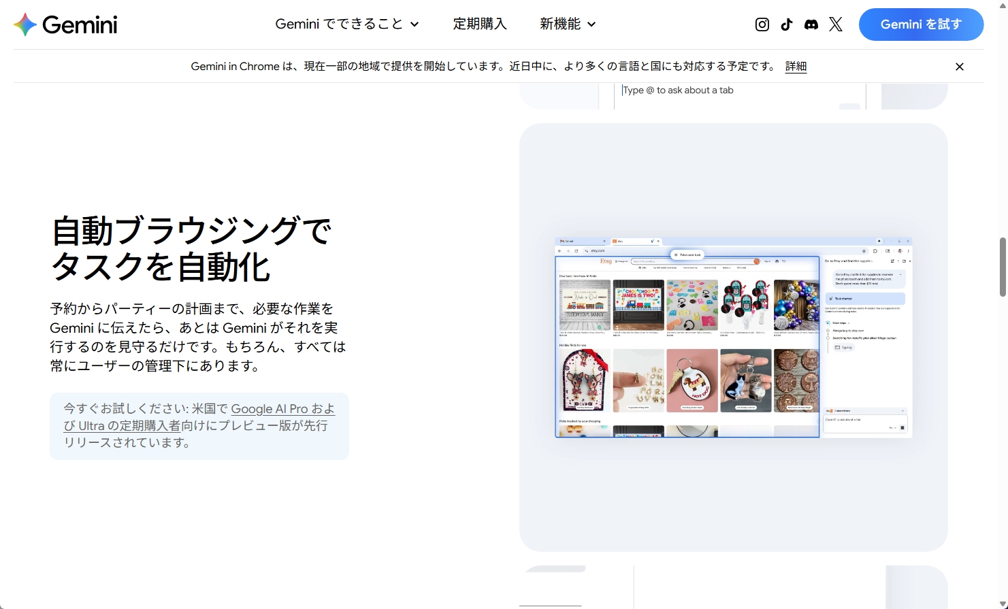The height and width of the screenshot is (609, 1008).
Task: Open the '詳細' link in the banner
Action: (x=796, y=66)
